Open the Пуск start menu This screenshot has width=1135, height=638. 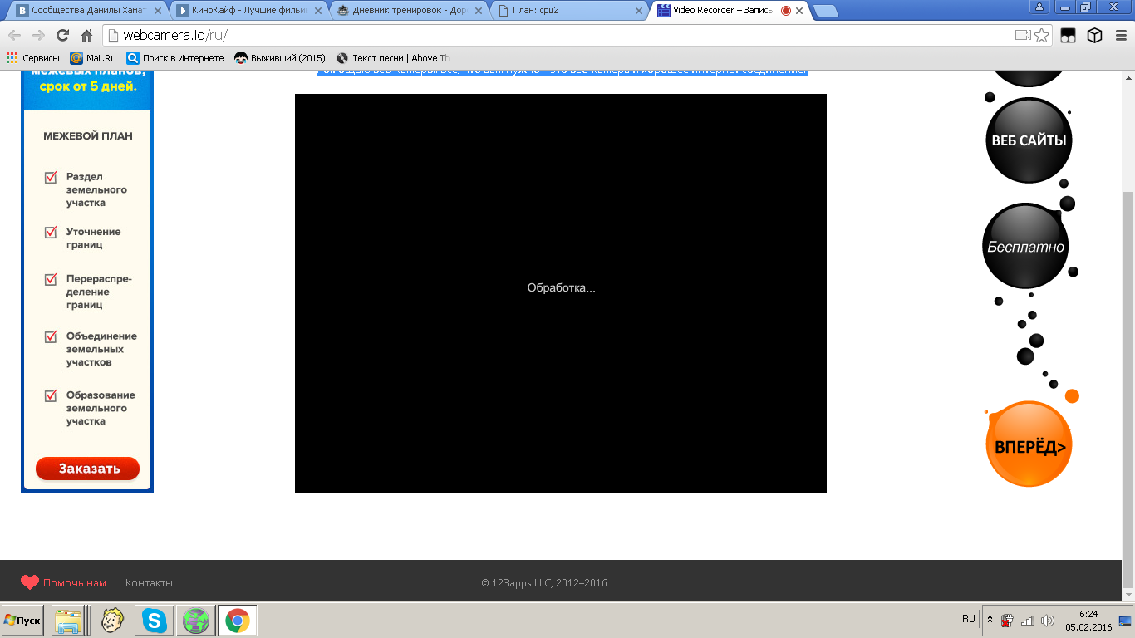22,621
